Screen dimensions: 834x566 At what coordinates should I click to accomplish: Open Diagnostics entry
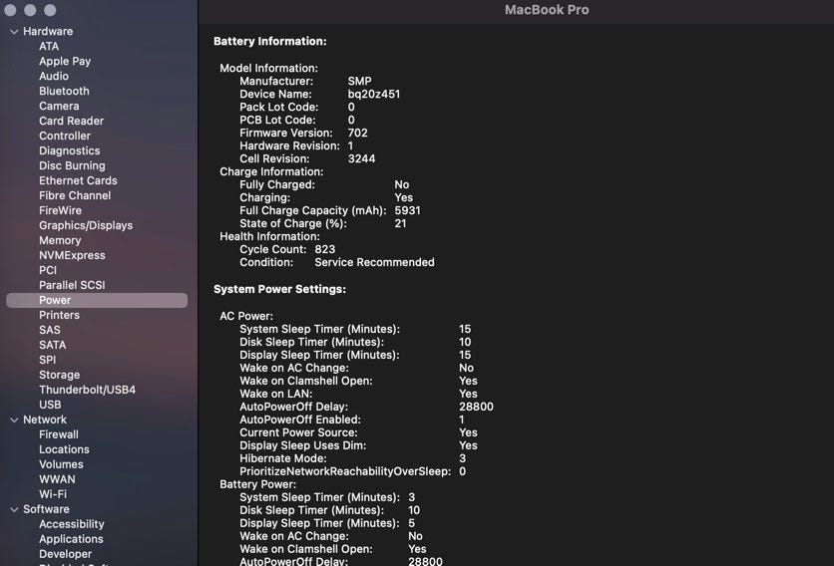point(69,150)
